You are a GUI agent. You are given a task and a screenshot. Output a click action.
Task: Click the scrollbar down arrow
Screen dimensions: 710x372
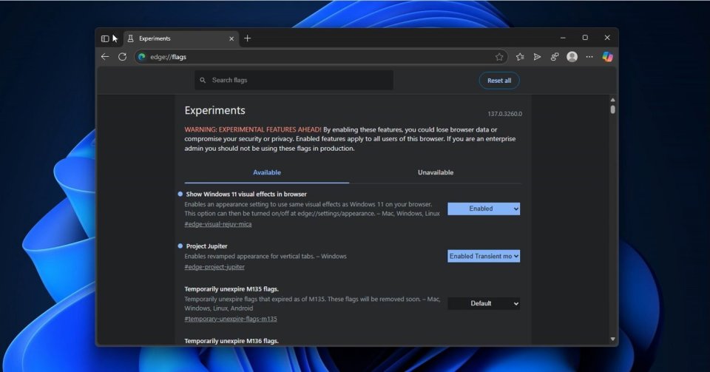612,339
